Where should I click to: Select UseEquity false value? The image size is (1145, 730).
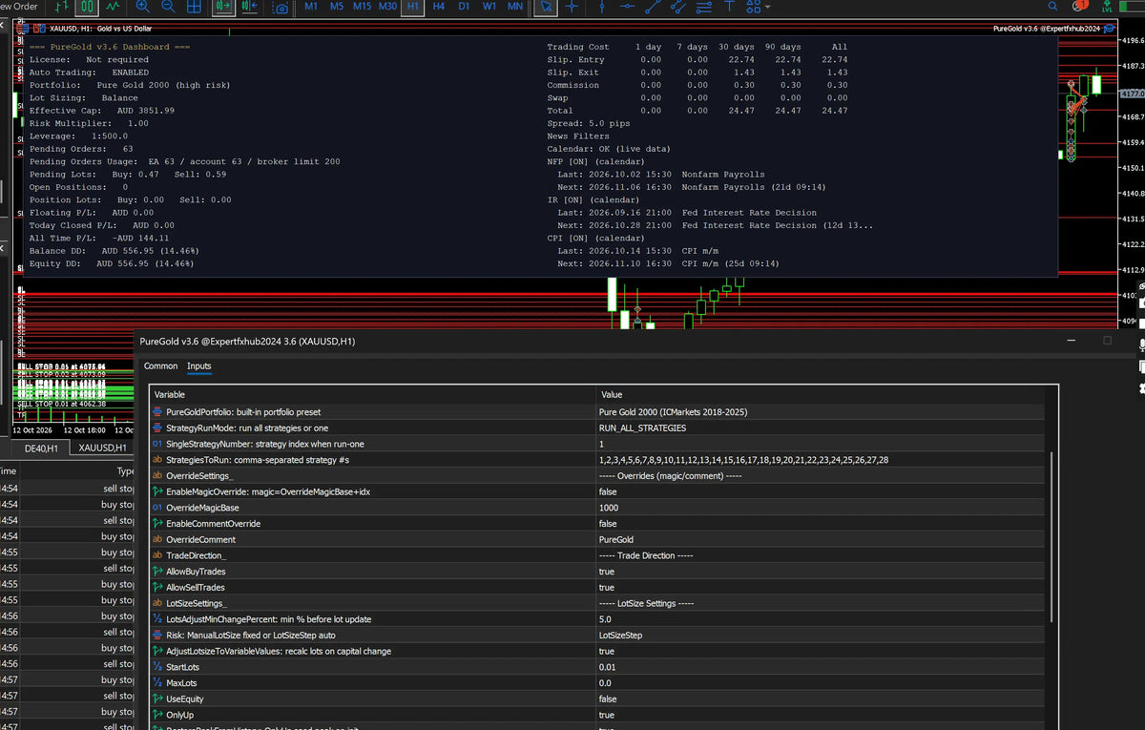point(821,699)
